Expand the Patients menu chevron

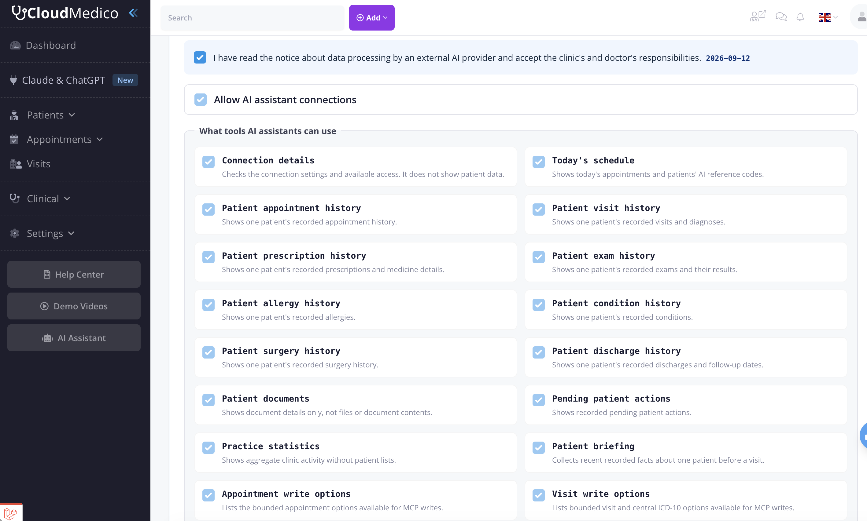[x=72, y=115]
